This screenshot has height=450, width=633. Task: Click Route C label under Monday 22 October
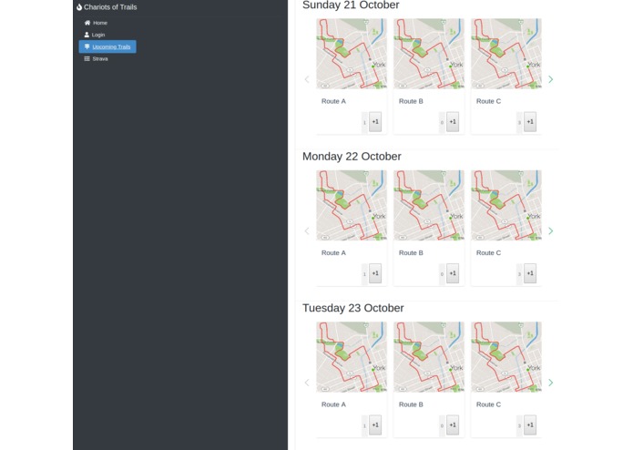coord(488,253)
